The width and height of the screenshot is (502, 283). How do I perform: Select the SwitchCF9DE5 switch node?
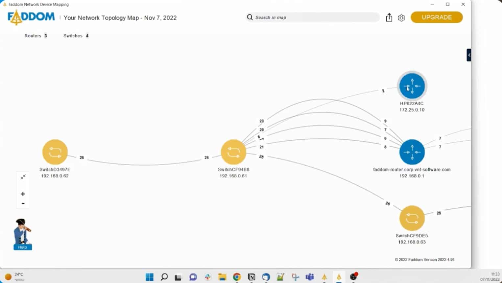(412, 218)
